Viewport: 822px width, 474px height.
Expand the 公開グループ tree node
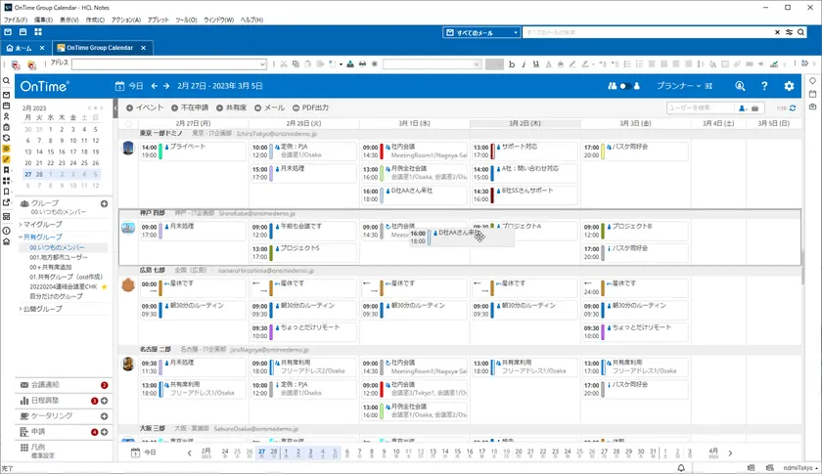tap(21, 309)
